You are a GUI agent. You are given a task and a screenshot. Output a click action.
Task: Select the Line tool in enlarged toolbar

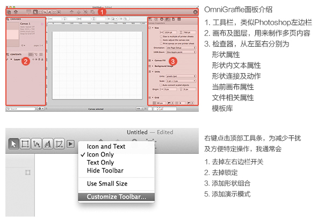click(37, 144)
